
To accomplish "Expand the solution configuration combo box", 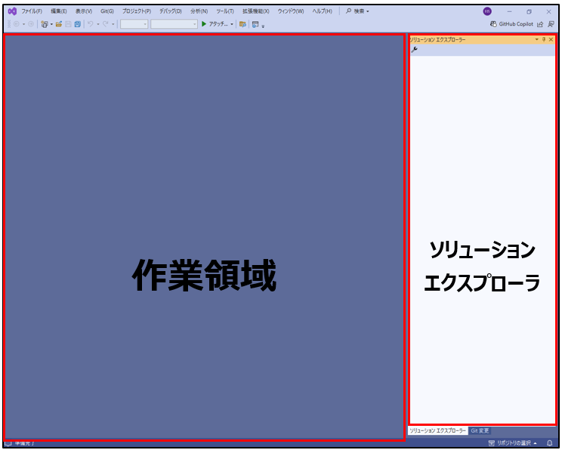I will point(134,24).
